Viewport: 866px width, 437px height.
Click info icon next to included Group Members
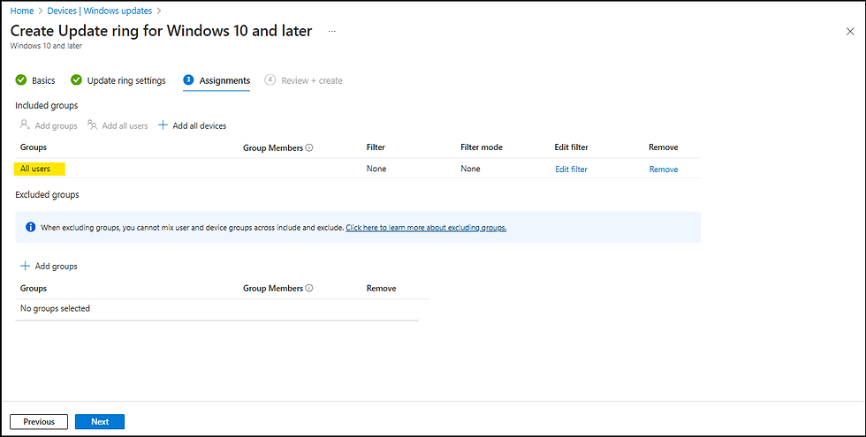click(x=309, y=148)
